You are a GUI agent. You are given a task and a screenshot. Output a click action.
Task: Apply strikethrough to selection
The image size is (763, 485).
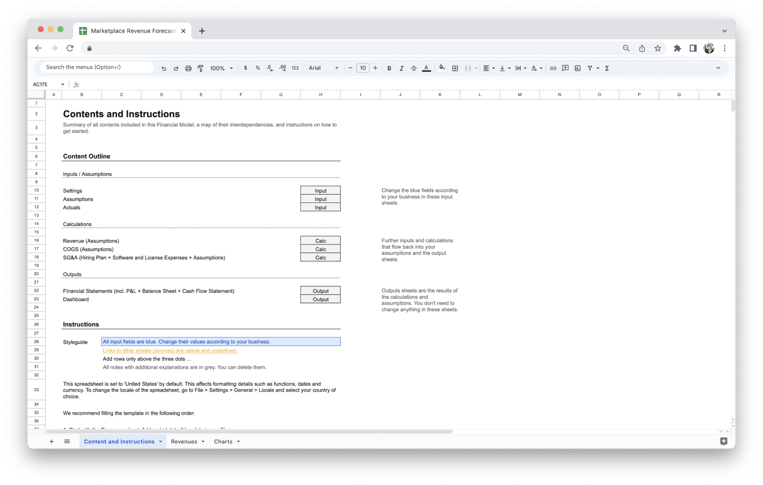pyautogui.click(x=414, y=68)
